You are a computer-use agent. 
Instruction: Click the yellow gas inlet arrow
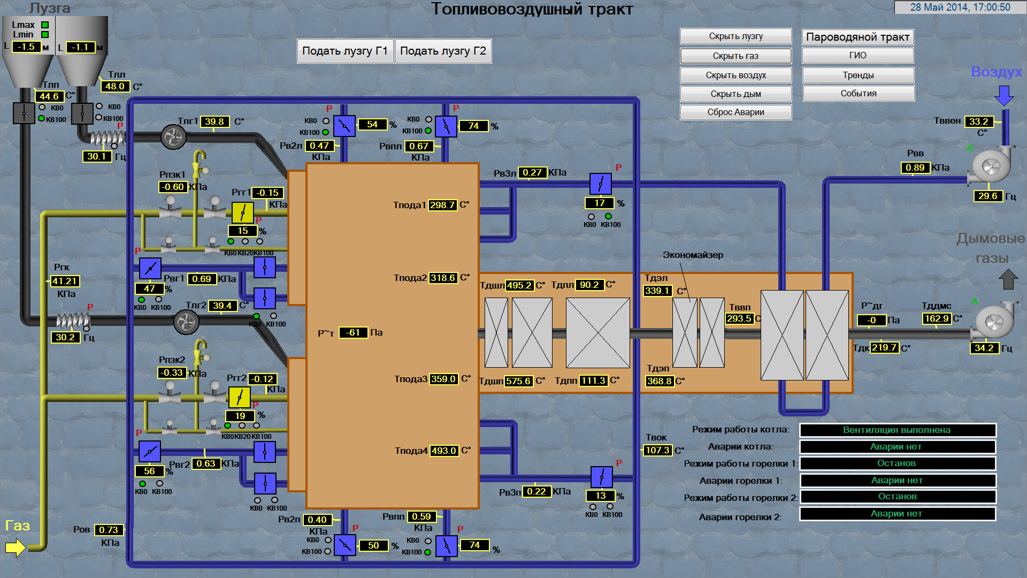click(16, 547)
